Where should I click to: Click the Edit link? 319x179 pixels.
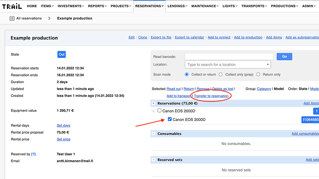[132, 37]
